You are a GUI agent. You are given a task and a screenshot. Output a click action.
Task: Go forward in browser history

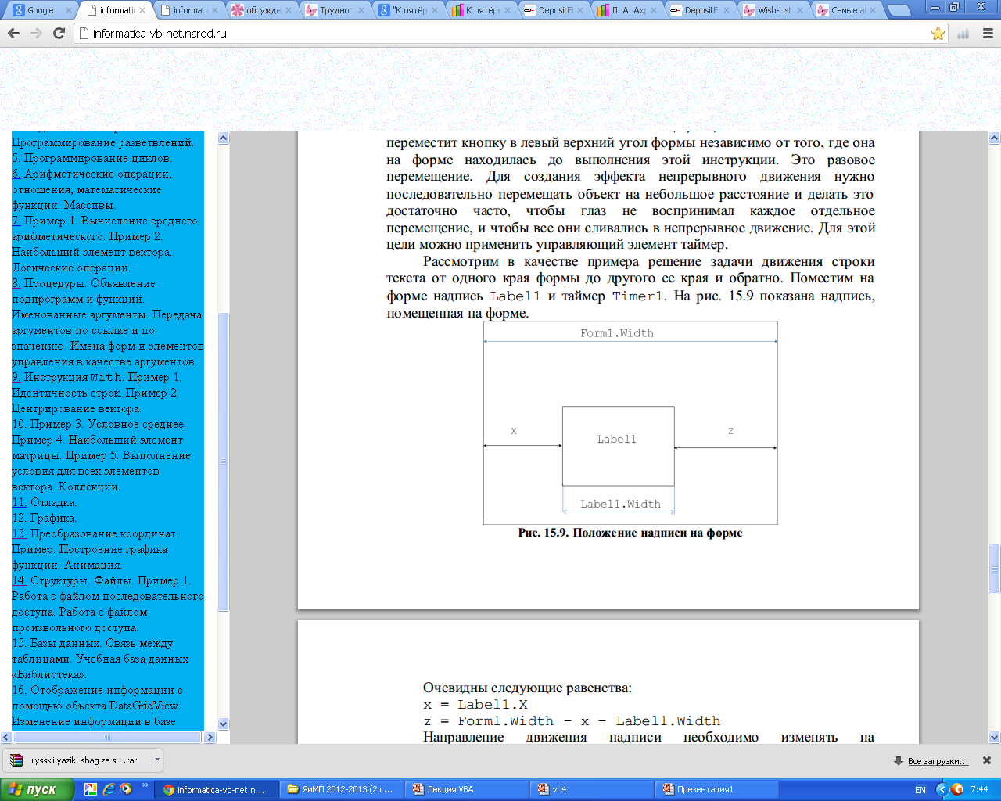[36, 34]
